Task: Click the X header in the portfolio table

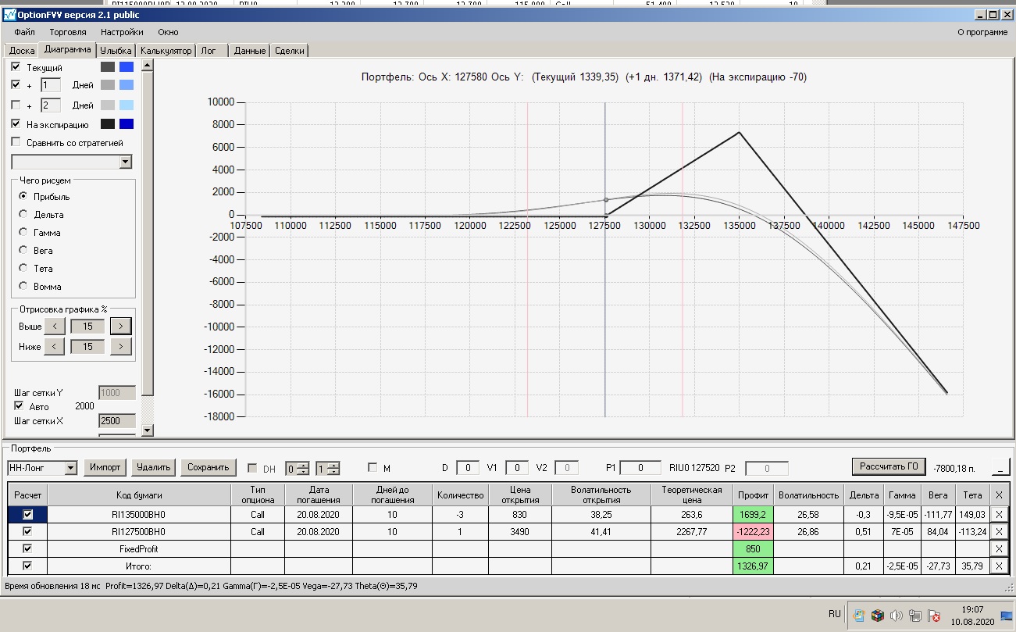Action: point(999,495)
